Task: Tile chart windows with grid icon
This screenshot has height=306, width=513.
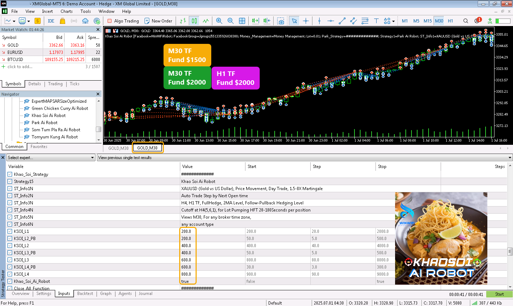Action: (x=242, y=21)
